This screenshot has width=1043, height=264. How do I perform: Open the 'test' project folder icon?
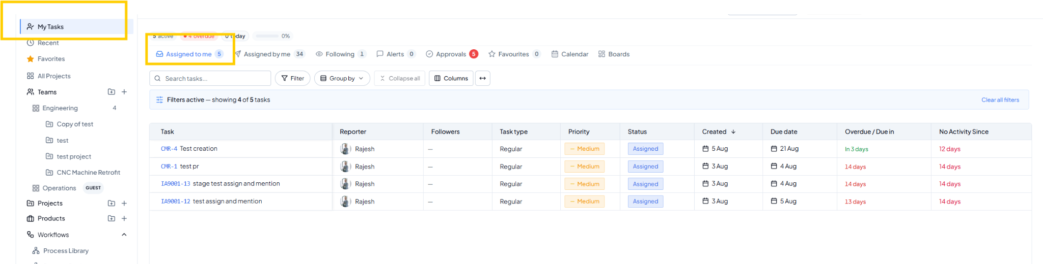click(x=49, y=140)
